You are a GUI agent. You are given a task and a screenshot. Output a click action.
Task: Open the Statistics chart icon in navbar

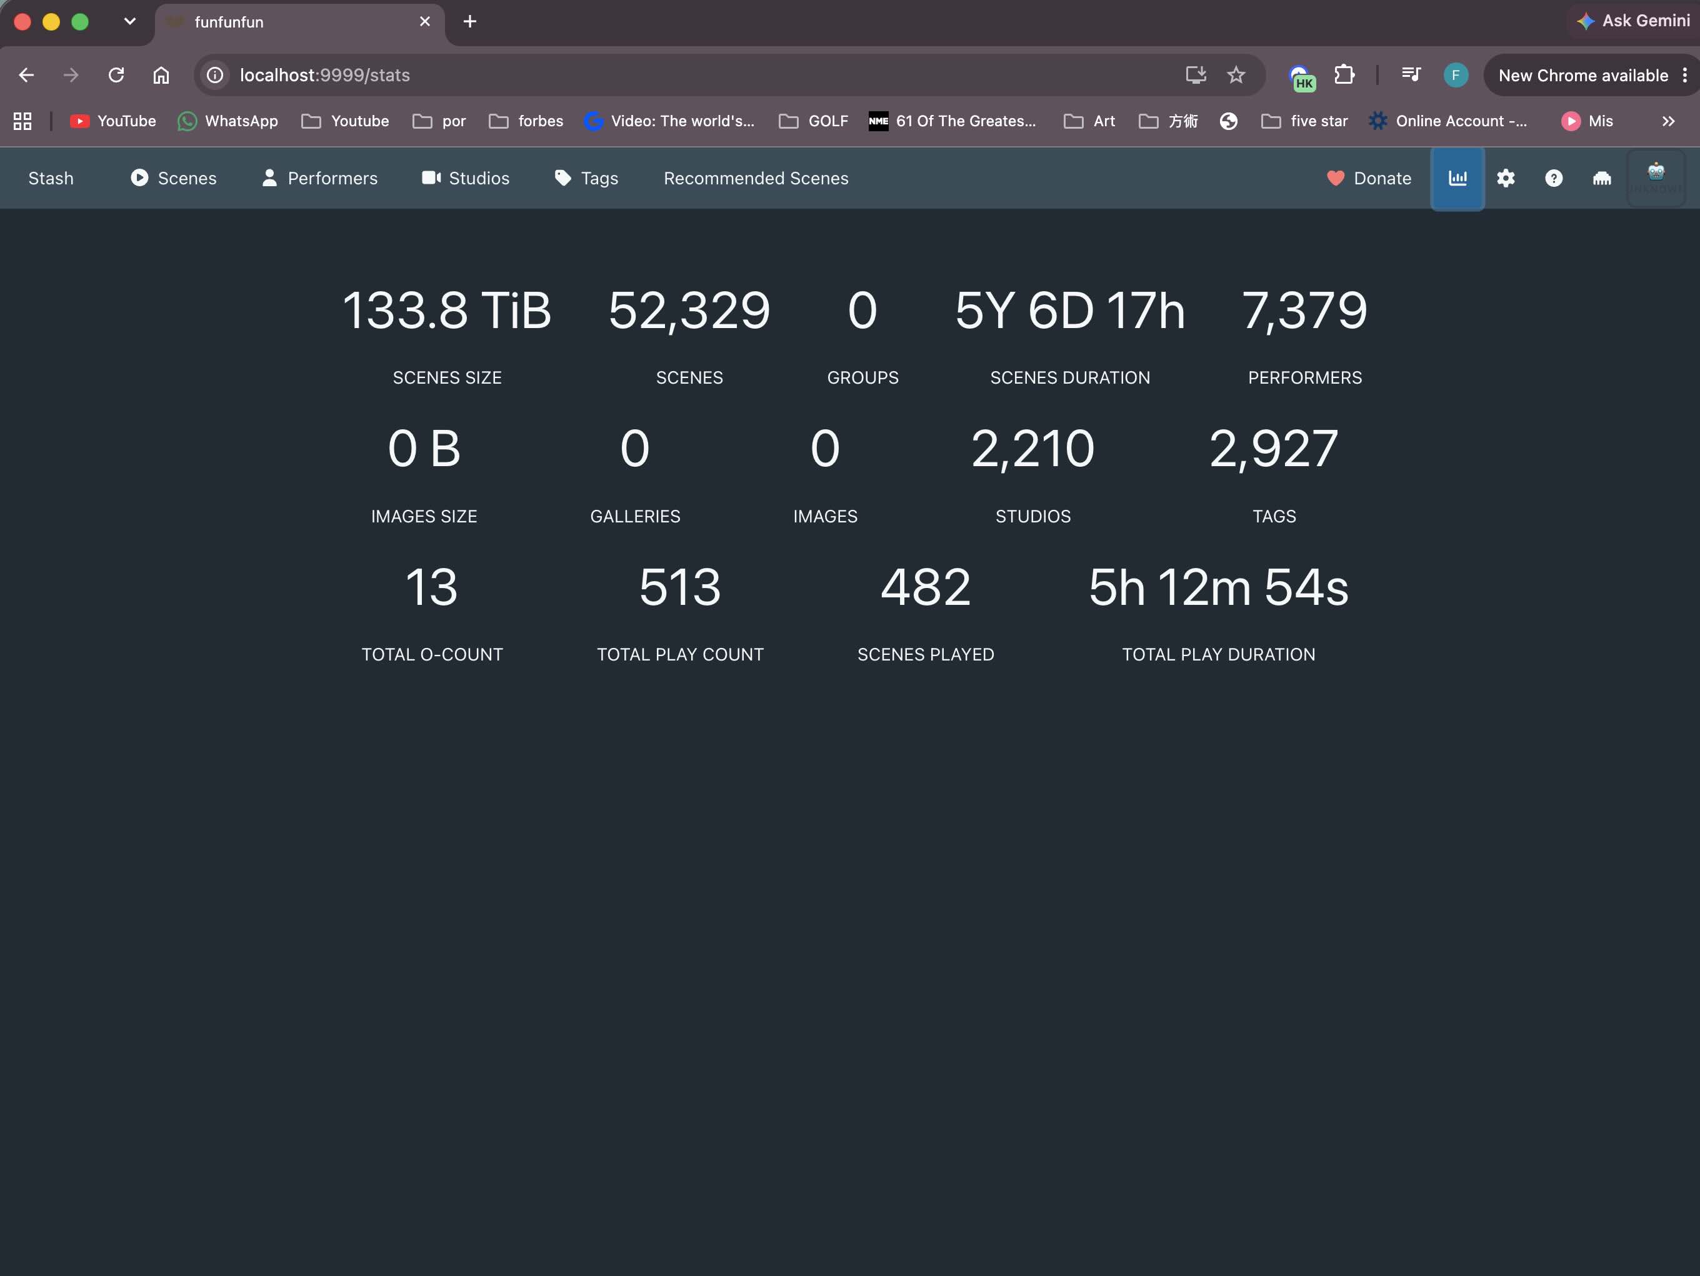click(x=1457, y=178)
